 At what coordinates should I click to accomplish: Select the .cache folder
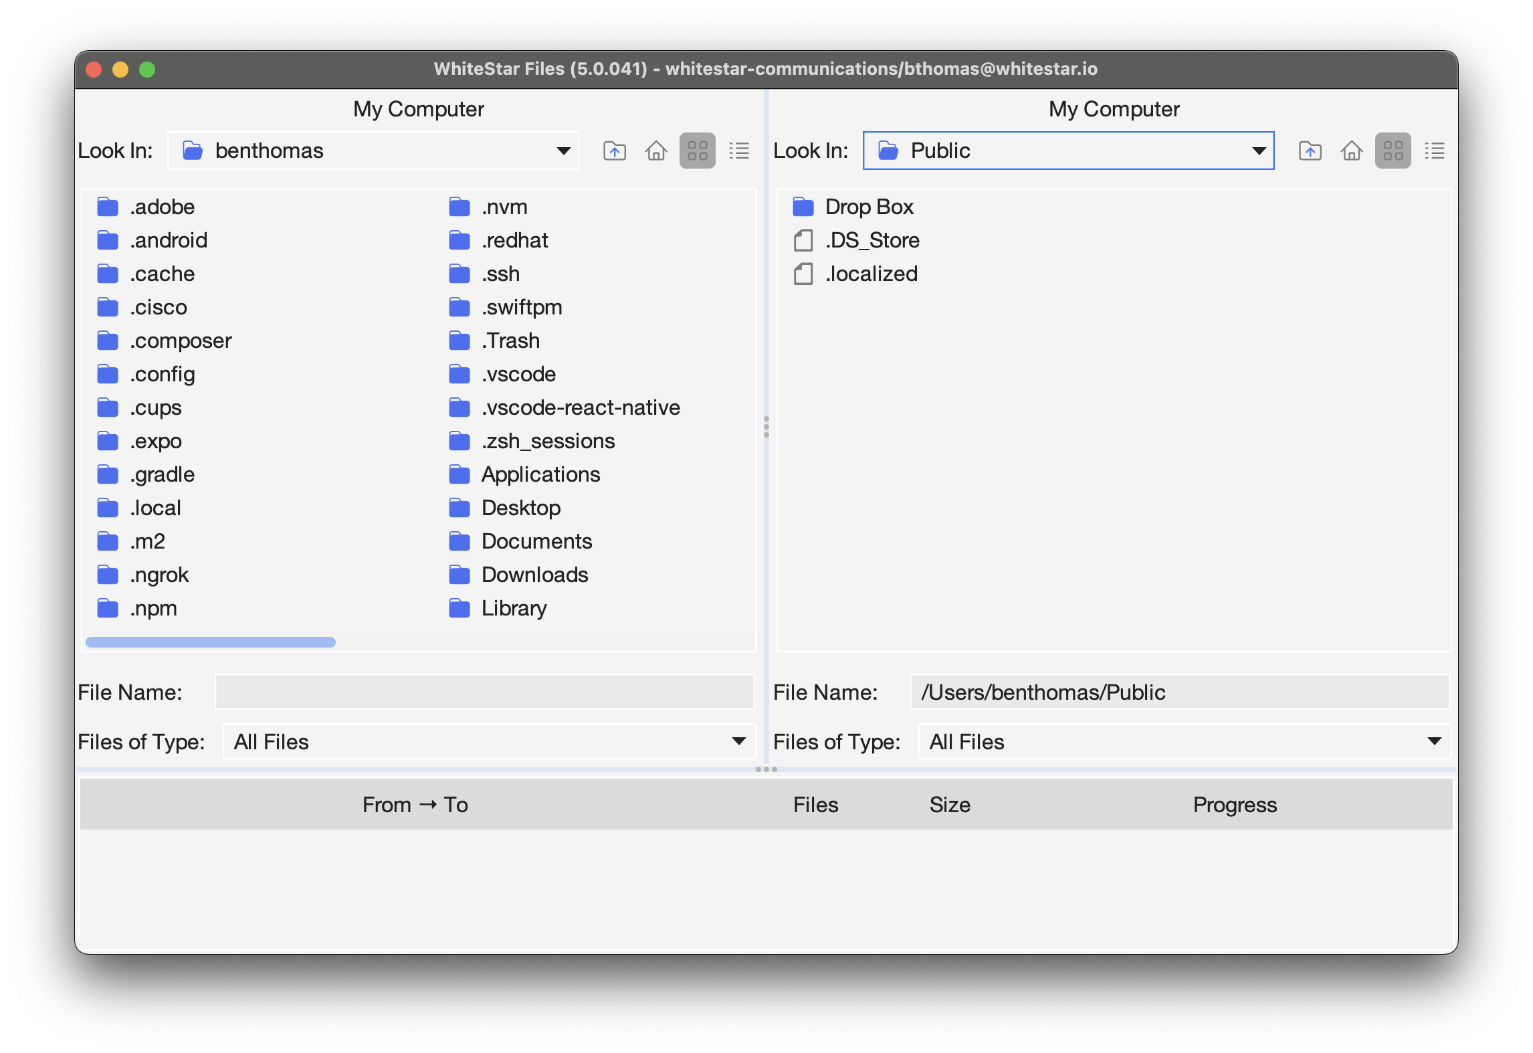click(146, 274)
